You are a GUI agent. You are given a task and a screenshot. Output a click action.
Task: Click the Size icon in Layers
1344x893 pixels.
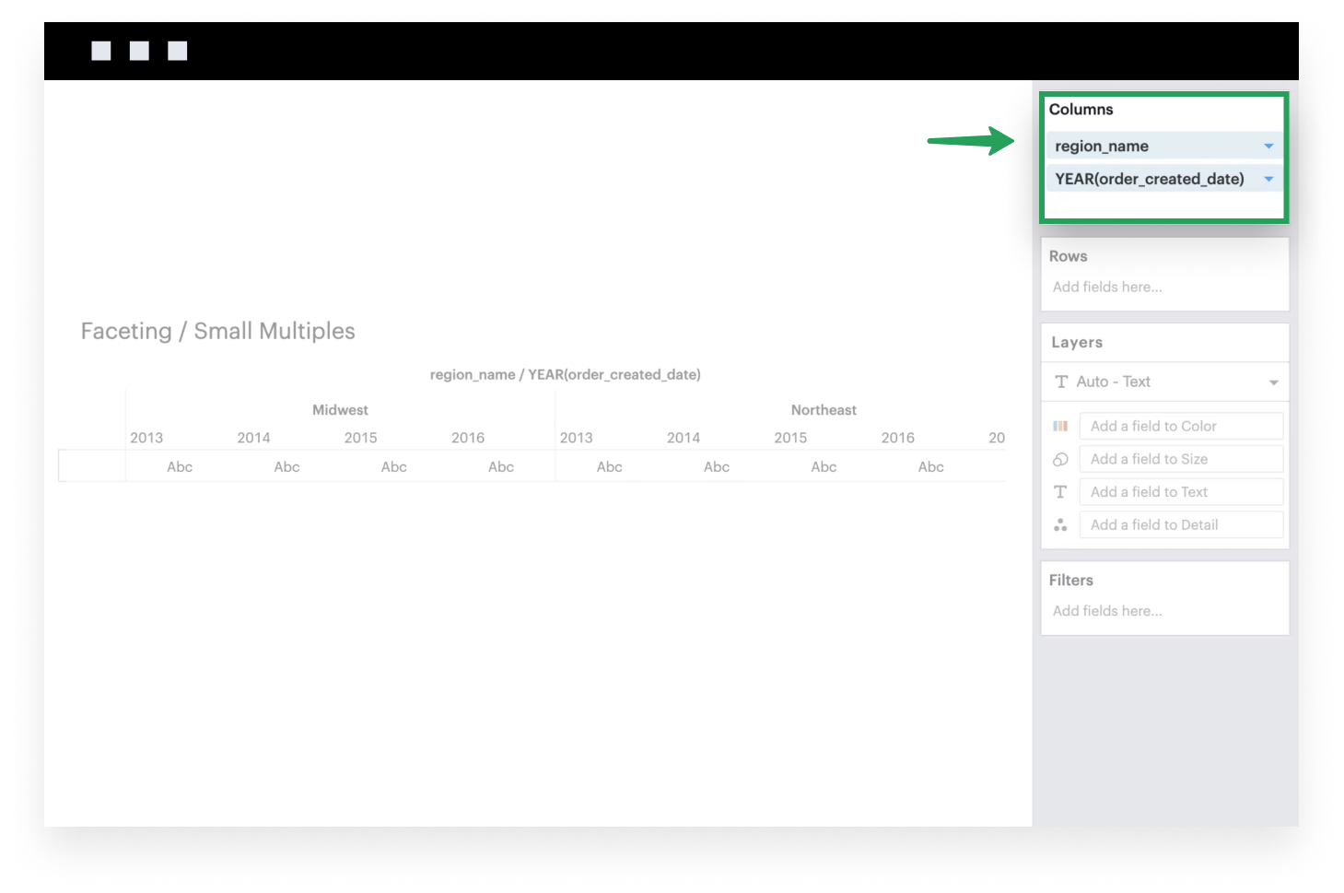point(1060,459)
